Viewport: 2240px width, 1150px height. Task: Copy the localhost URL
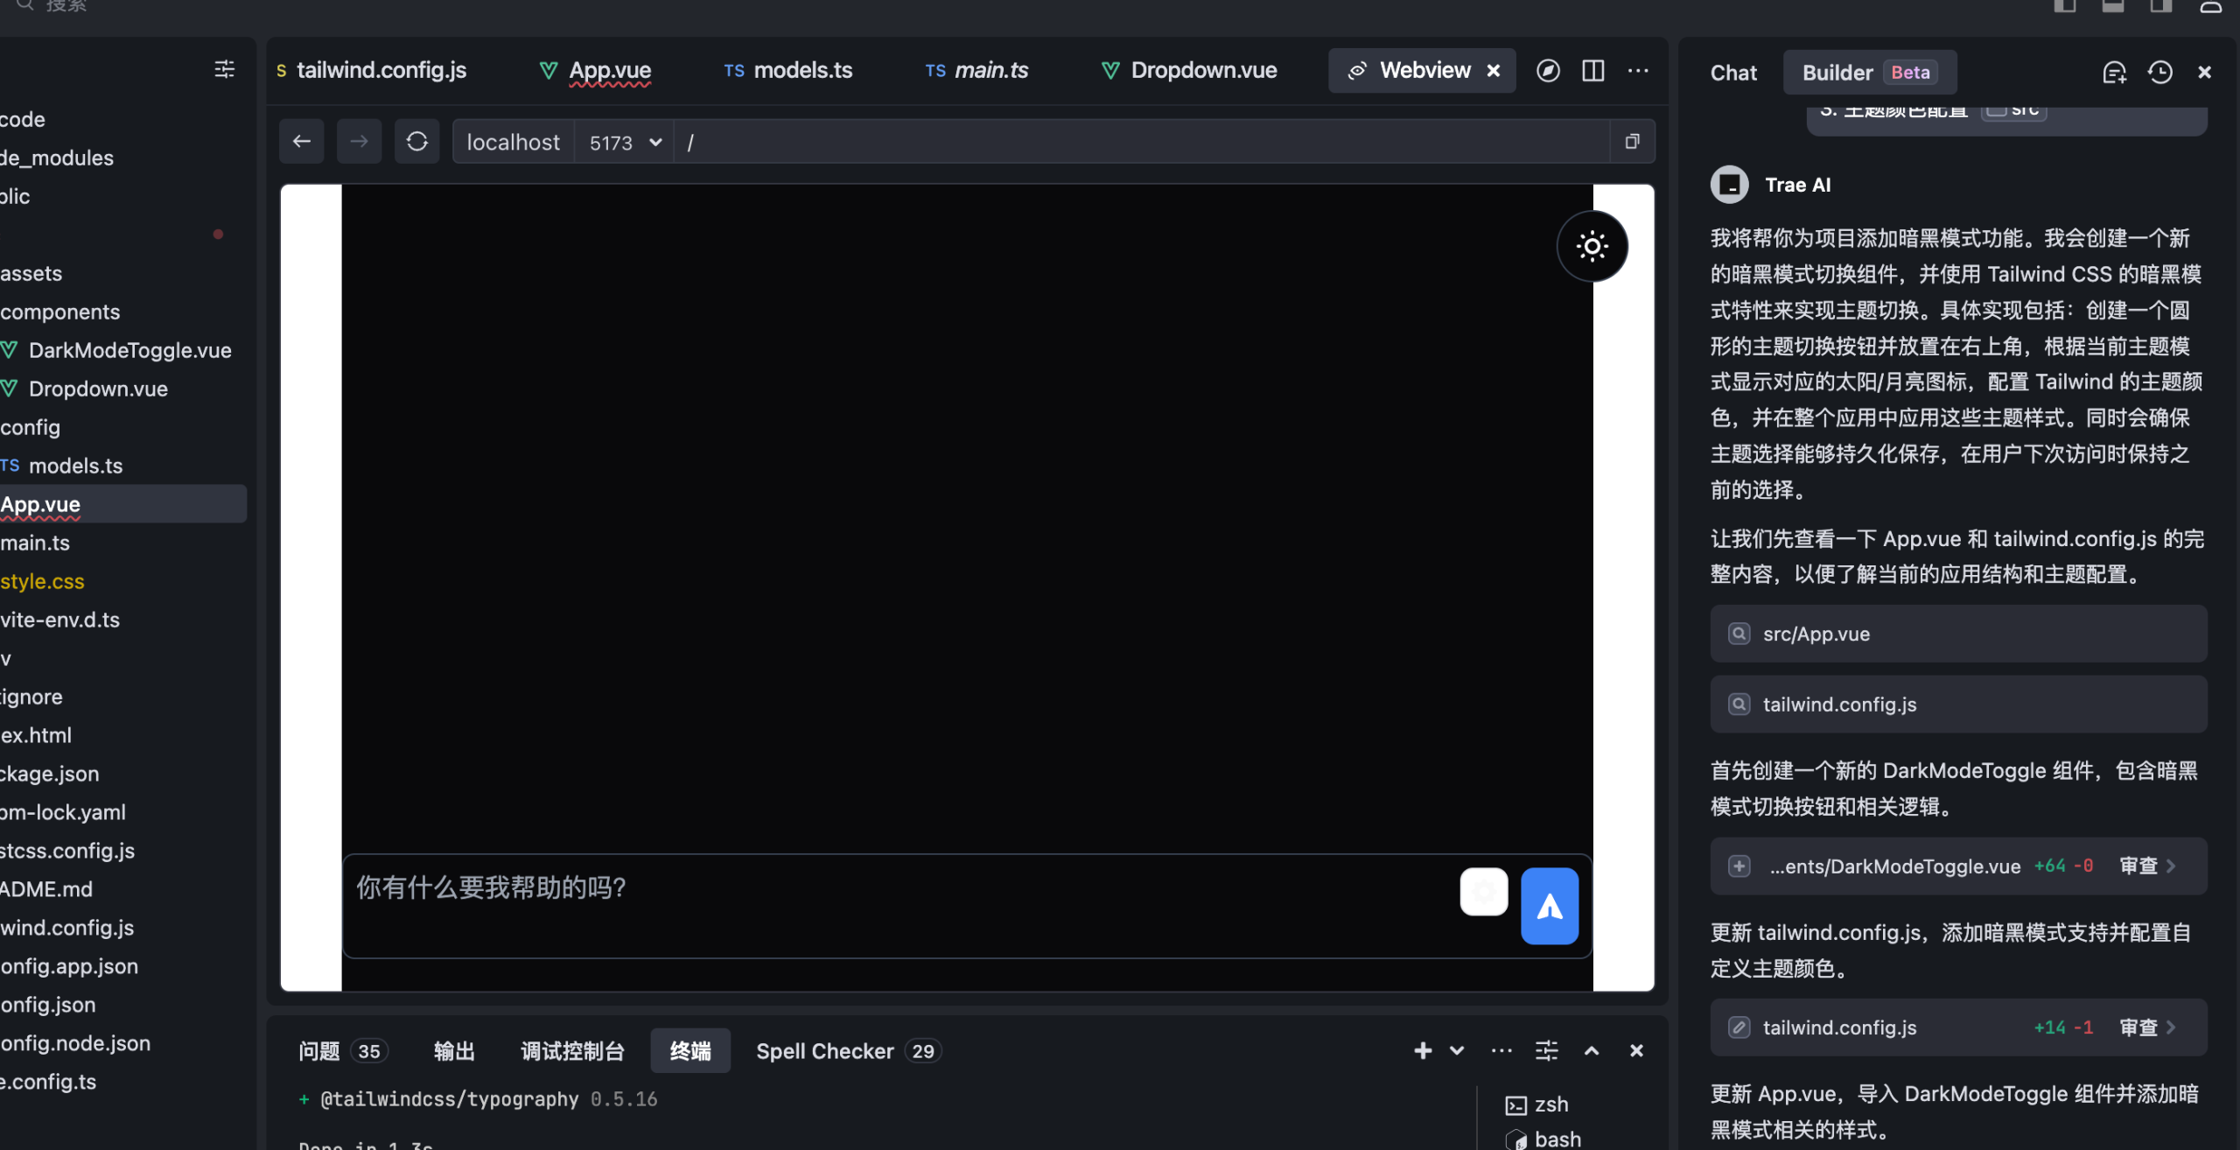(1632, 141)
